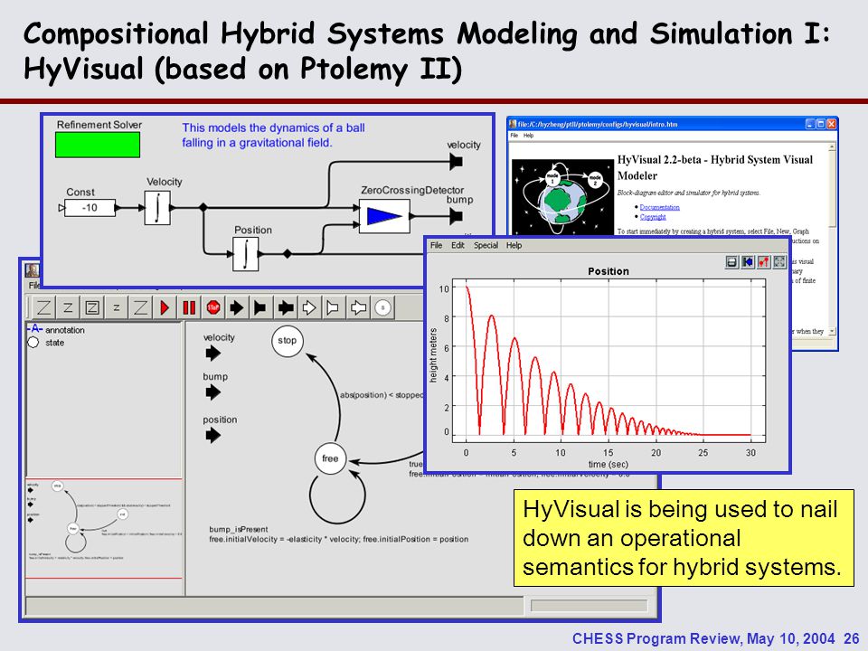Image resolution: width=868 pixels, height=651 pixels.
Task: Select the state item in library panel
Action: [x=46, y=343]
